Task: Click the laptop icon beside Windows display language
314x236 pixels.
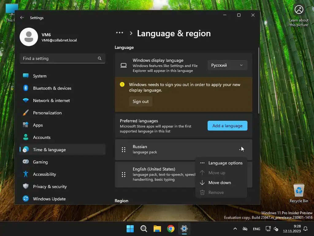Action: [x=124, y=65]
